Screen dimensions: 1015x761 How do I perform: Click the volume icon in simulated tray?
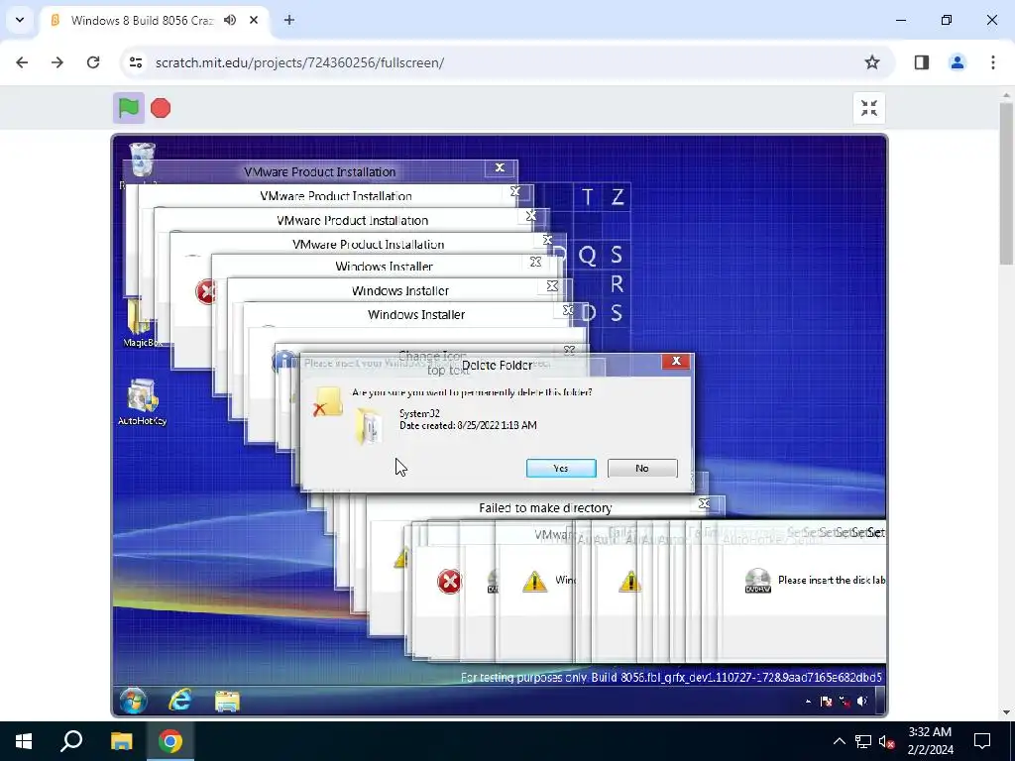(862, 701)
